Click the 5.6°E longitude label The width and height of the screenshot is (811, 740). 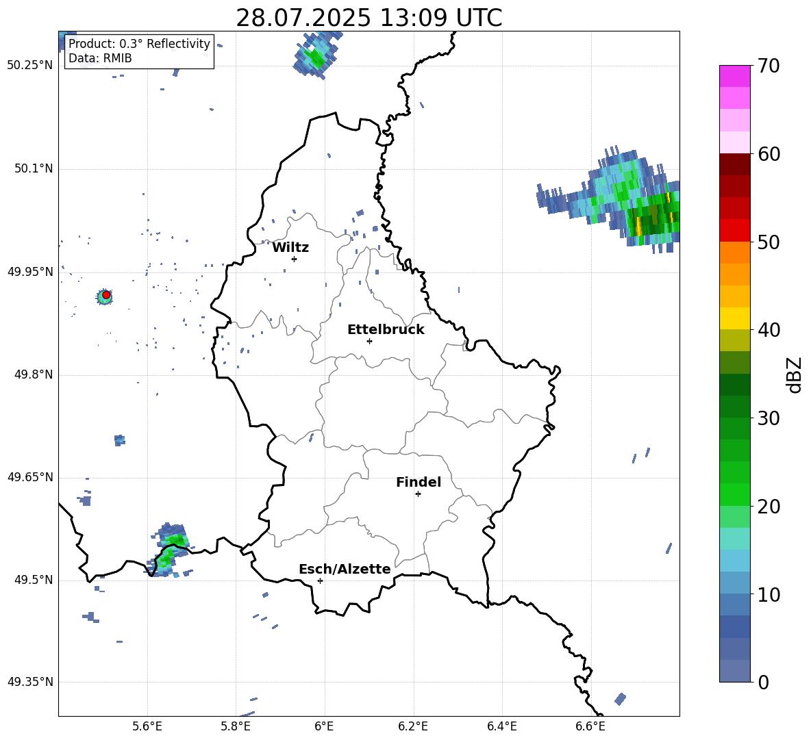pos(147,726)
